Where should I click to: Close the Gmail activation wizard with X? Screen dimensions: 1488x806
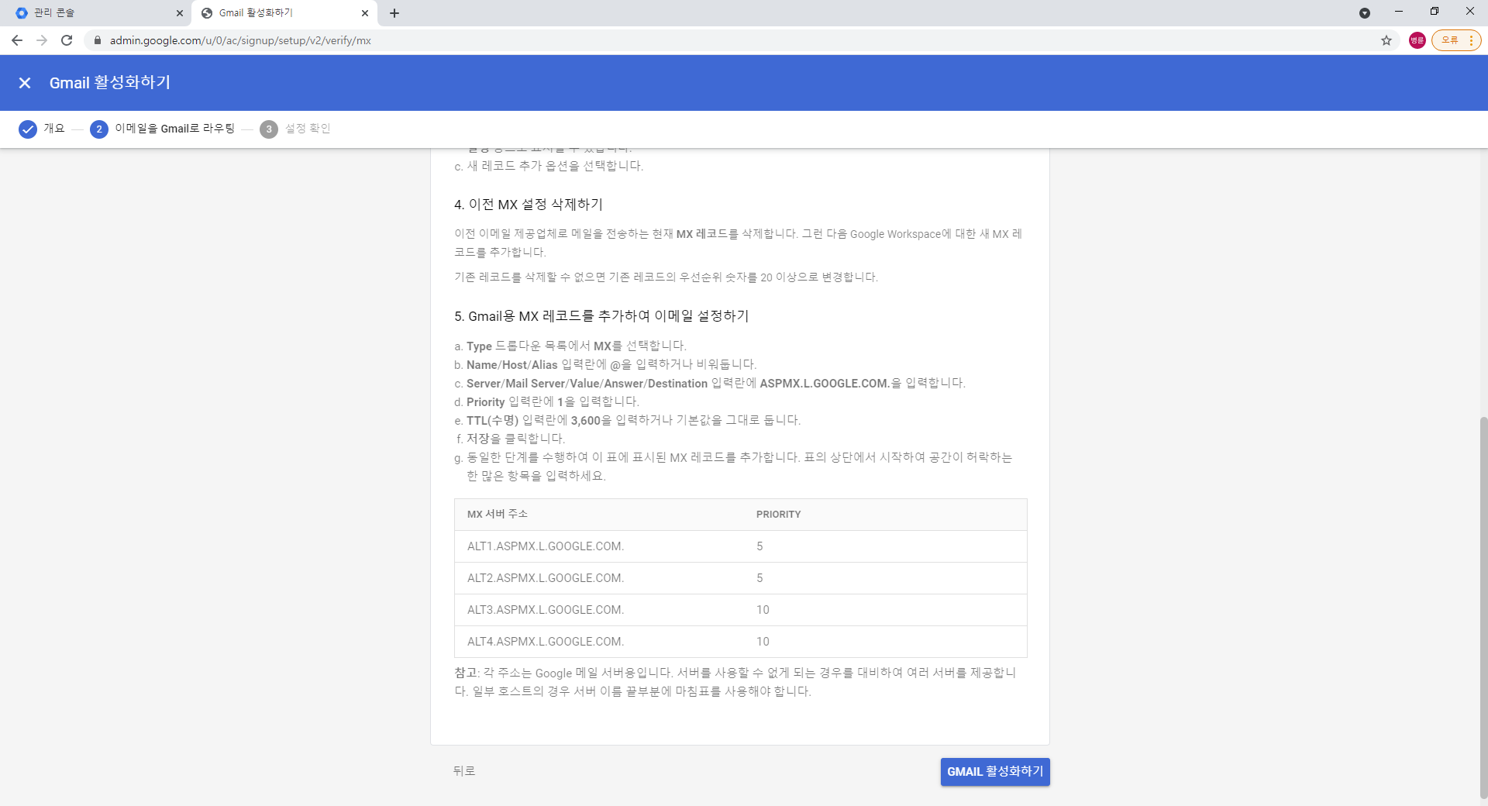click(25, 83)
